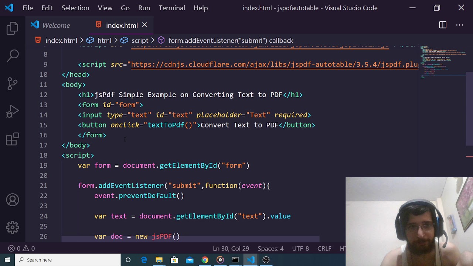Open the Run and Debug view
Image resolution: width=473 pixels, height=266 pixels.
[x=13, y=111]
